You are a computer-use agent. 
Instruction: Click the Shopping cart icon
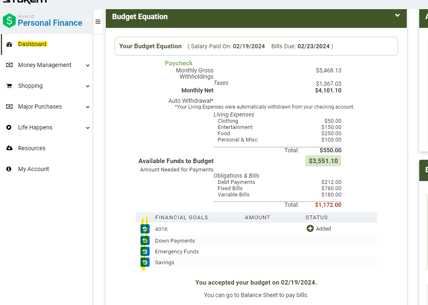tap(9, 86)
